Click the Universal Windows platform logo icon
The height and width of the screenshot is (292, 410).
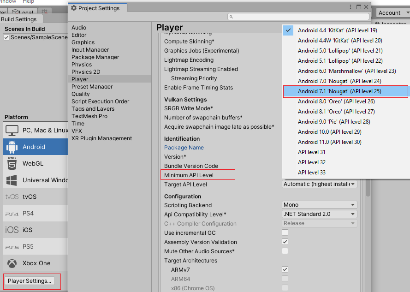pyautogui.click(x=12, y=180)
